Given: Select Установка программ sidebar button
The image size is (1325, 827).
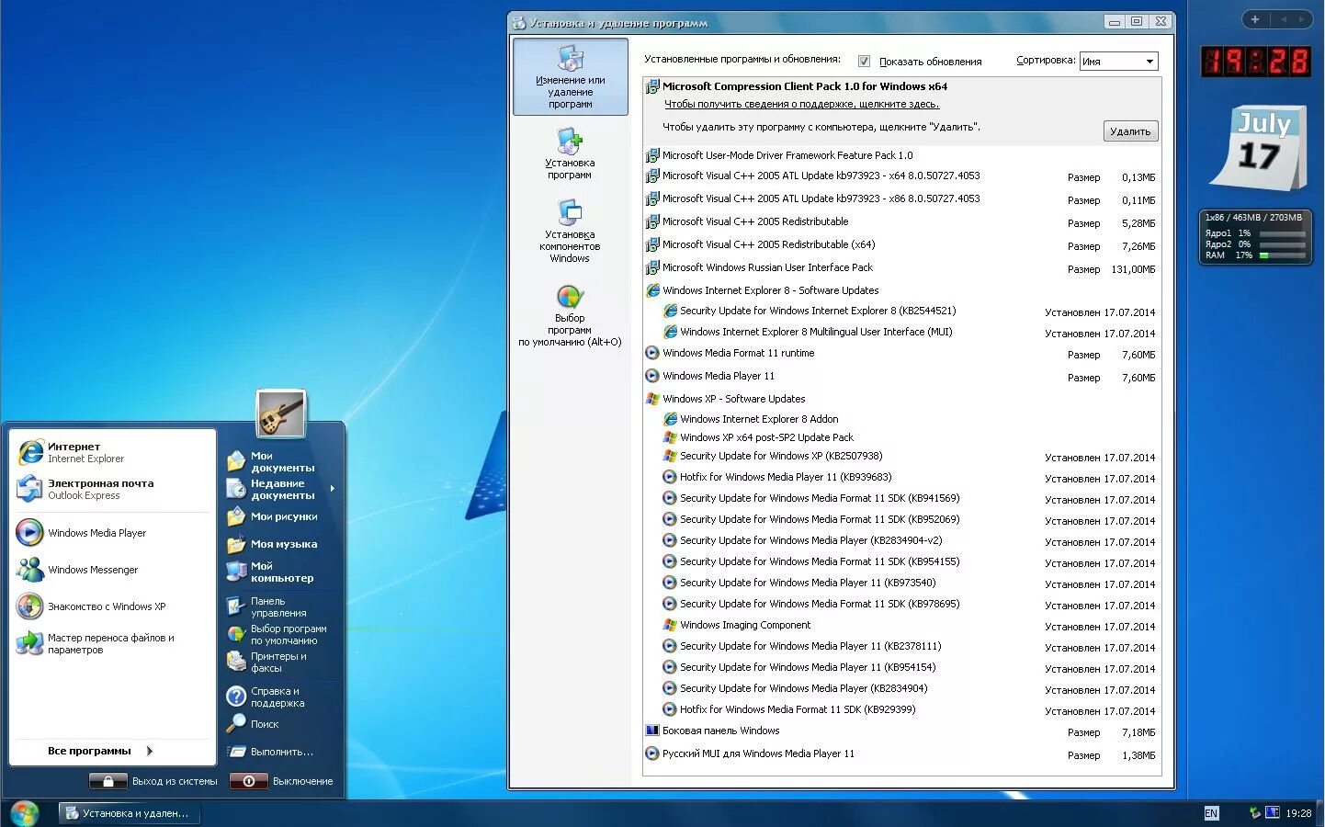Looking at the screenshot, I should [x=571, y=153].
